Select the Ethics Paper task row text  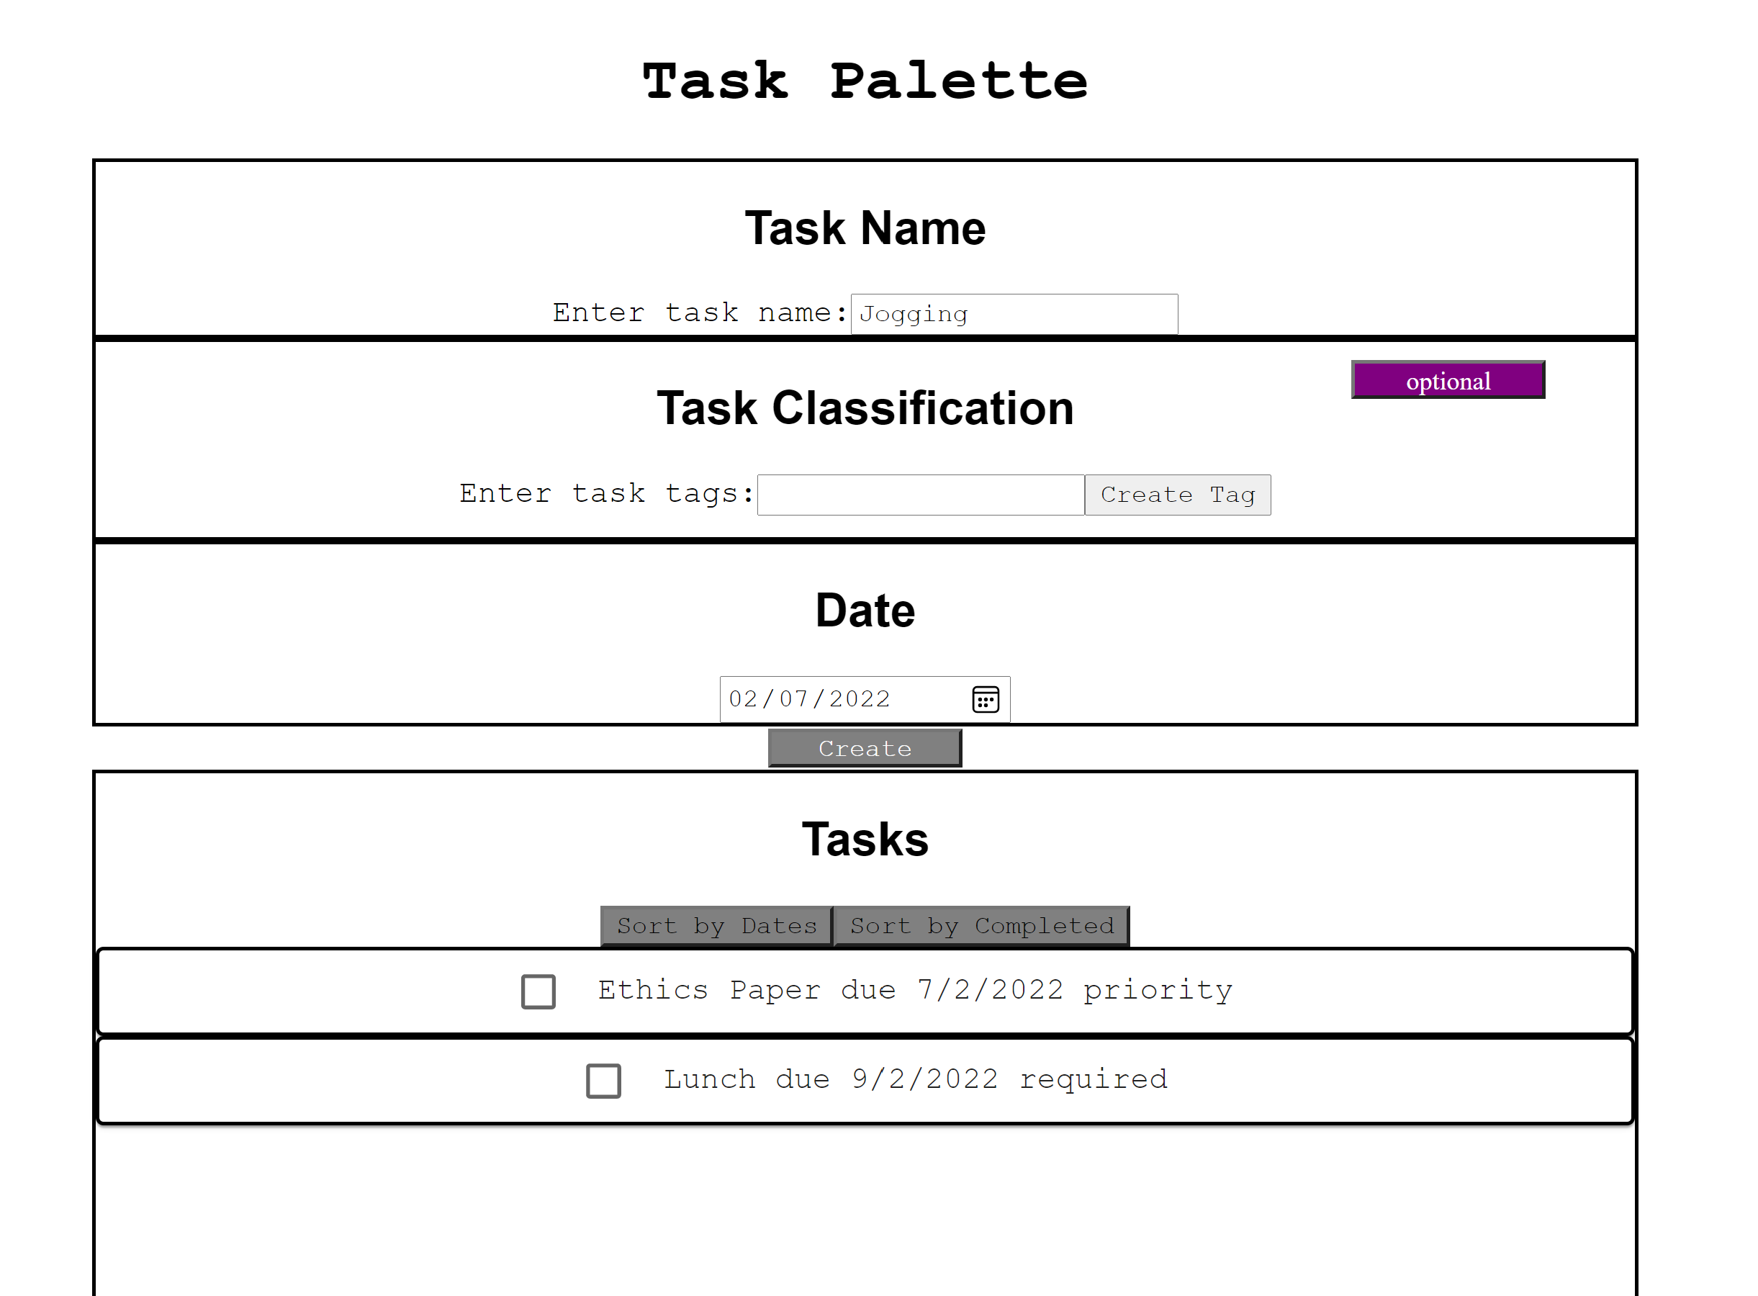click(916, 990)
